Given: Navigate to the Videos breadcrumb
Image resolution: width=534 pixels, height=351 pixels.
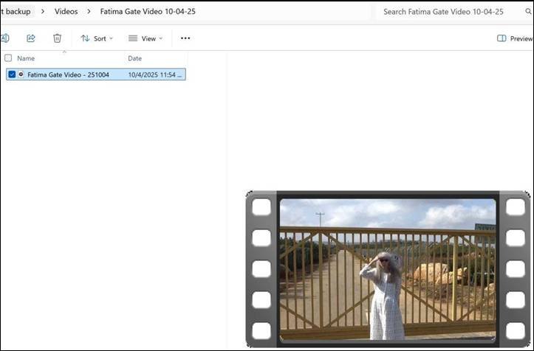Looking at the screenshot, I should pos(66,12).
